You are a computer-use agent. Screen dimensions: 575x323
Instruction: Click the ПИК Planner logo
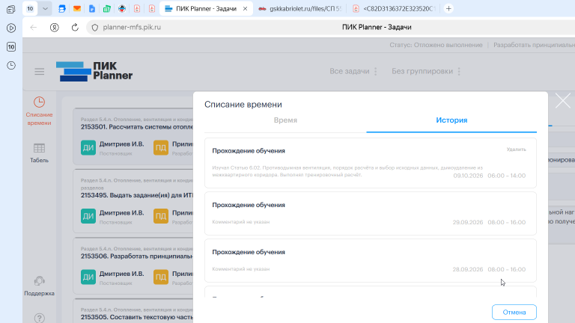point(94,71)
